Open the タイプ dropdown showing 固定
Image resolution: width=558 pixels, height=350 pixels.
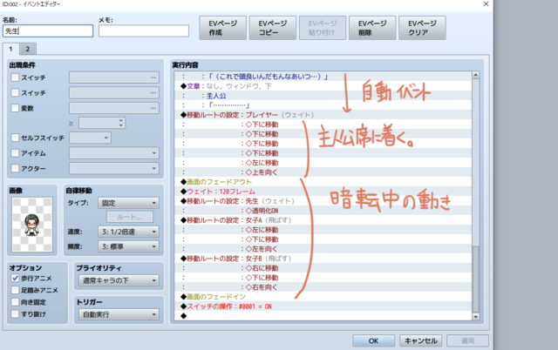pyautogui.click(x=128, y=203)
